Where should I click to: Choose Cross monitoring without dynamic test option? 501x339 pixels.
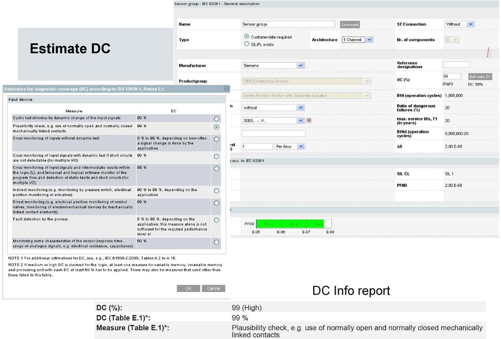click(216, 139)
